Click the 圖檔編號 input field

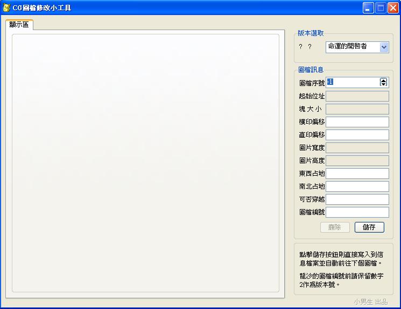357,212
